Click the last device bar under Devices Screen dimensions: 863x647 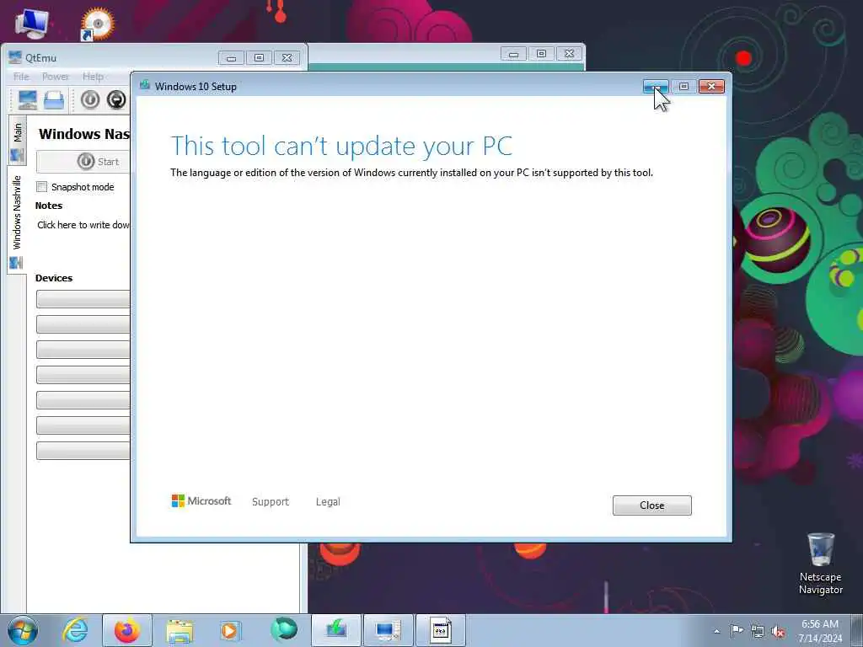83,451
